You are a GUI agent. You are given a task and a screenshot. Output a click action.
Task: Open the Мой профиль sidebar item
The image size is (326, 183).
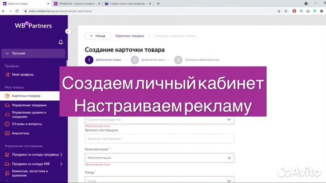coord(23,75)
